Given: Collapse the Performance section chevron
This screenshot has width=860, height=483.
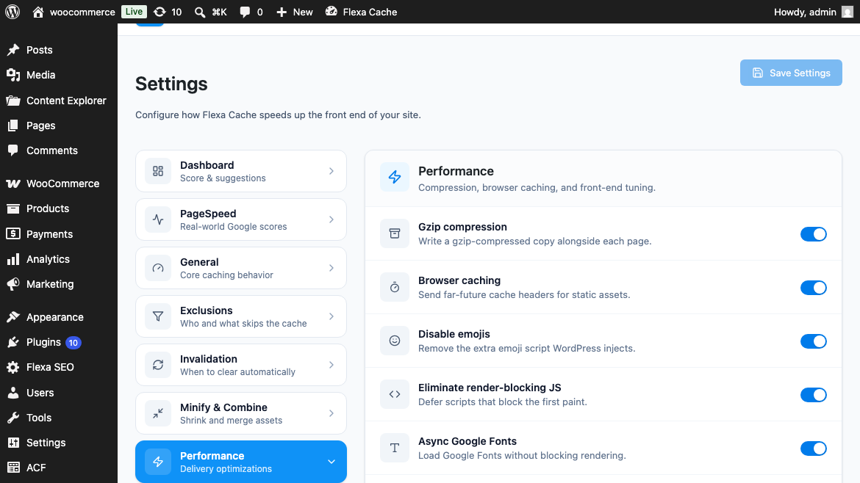Looking at the screenshot, I should [x=332, y=462].
